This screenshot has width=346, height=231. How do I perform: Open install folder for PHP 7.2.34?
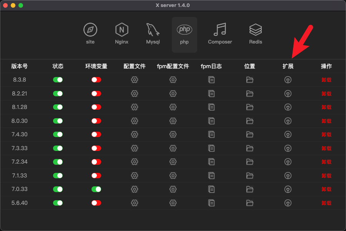250,162
